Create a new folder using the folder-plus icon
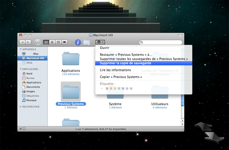Viewport: 229px width, 150px height. point(87,42)
